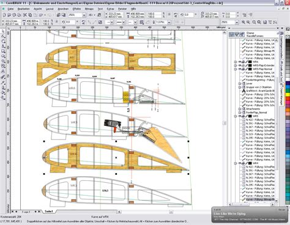
Task: Toggle visibility eye of WR5-Flap-Normal layer
Action: tap(239, 69)
